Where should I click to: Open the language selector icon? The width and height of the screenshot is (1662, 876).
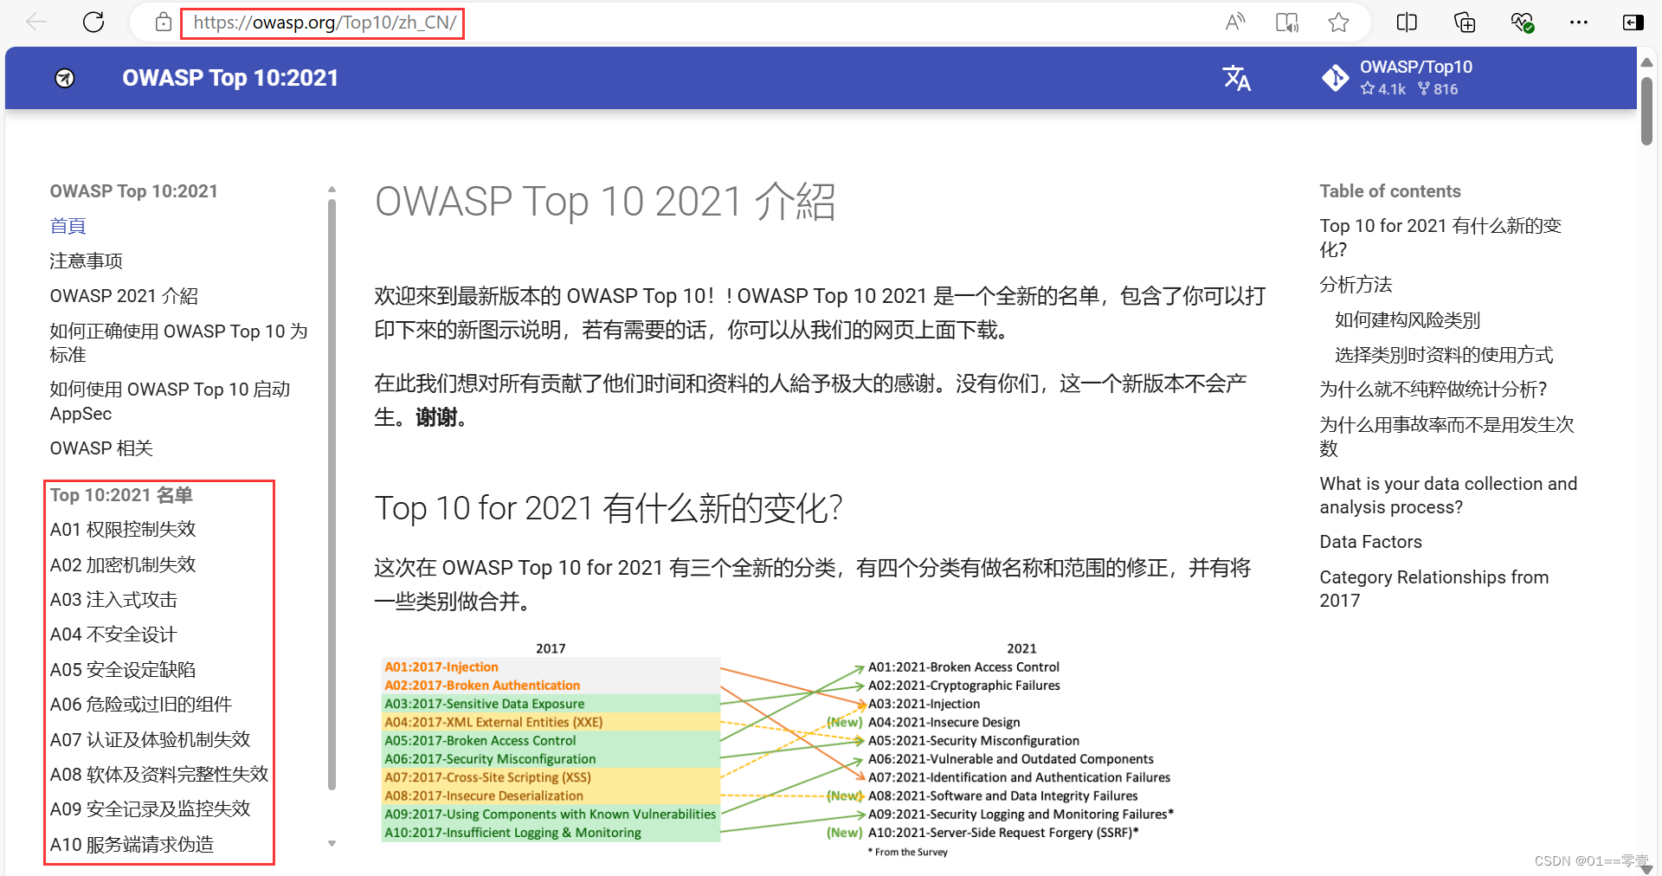click(x=1236, y=79)
